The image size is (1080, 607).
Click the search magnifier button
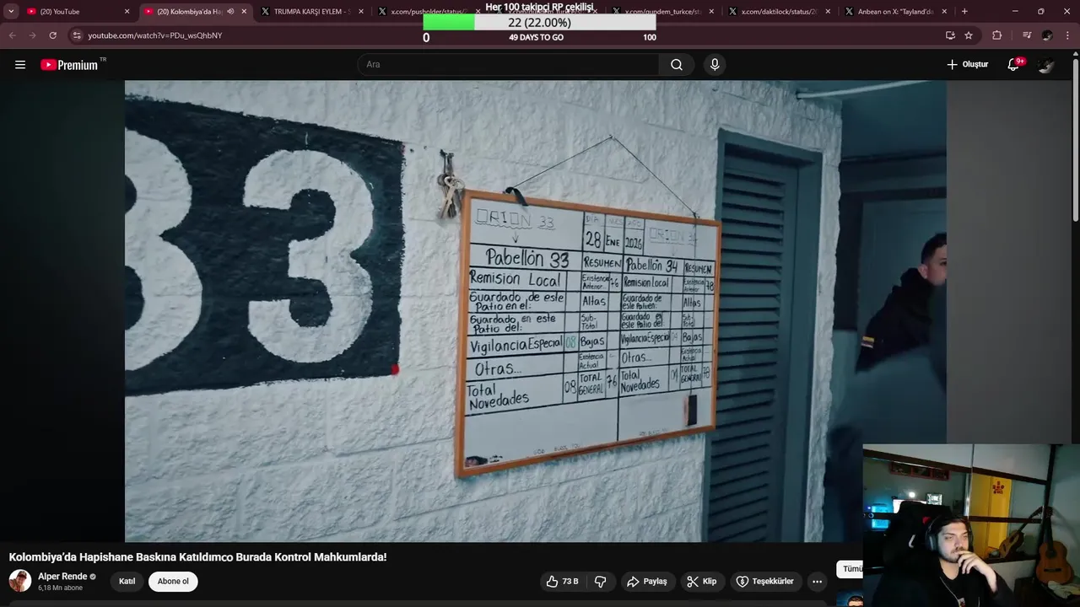click(x=677, y=65)
